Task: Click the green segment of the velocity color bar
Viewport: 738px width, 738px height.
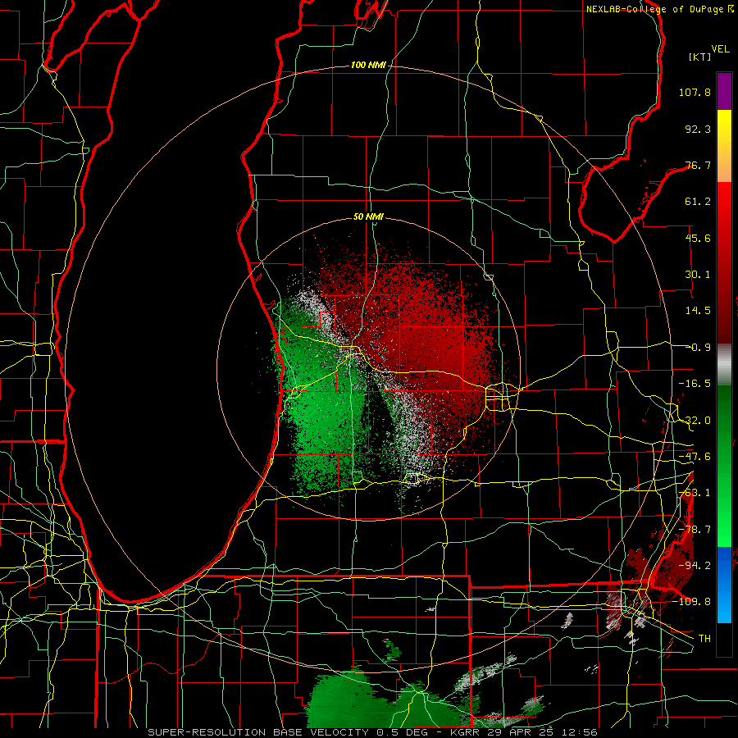Action: click(x=724, y=466)
